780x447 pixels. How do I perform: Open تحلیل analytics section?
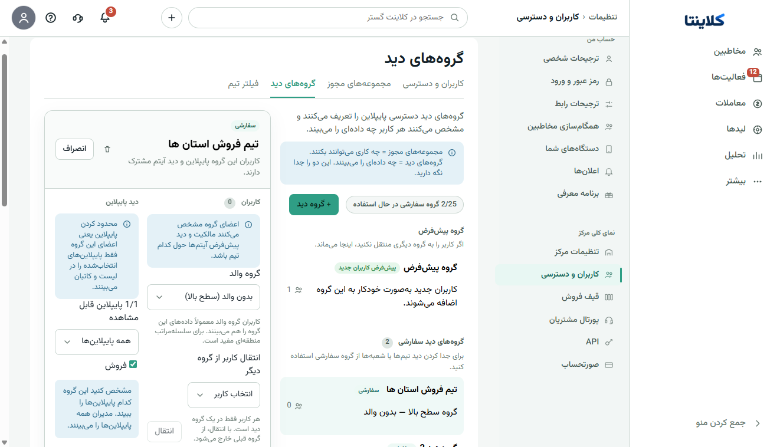tap(743, 155)
